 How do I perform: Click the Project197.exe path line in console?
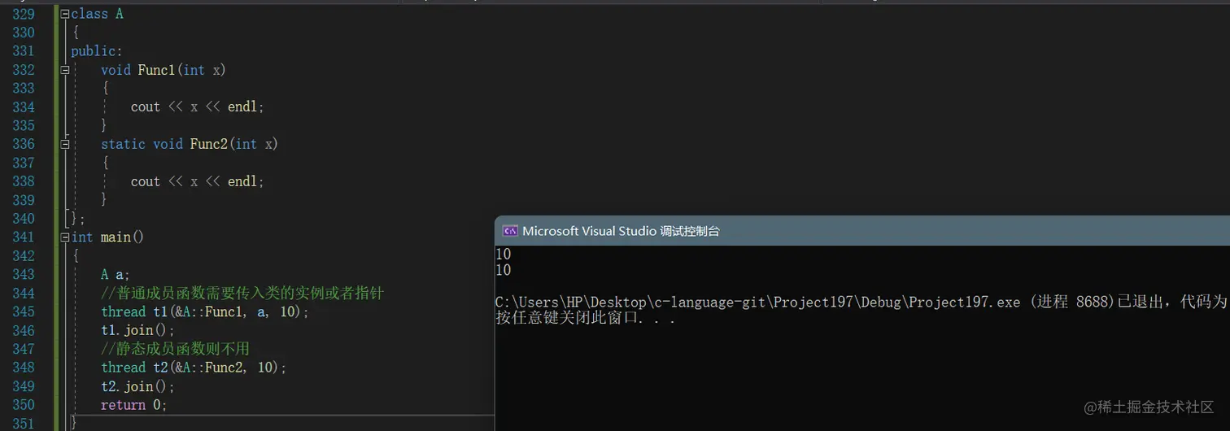click(862, 302)
